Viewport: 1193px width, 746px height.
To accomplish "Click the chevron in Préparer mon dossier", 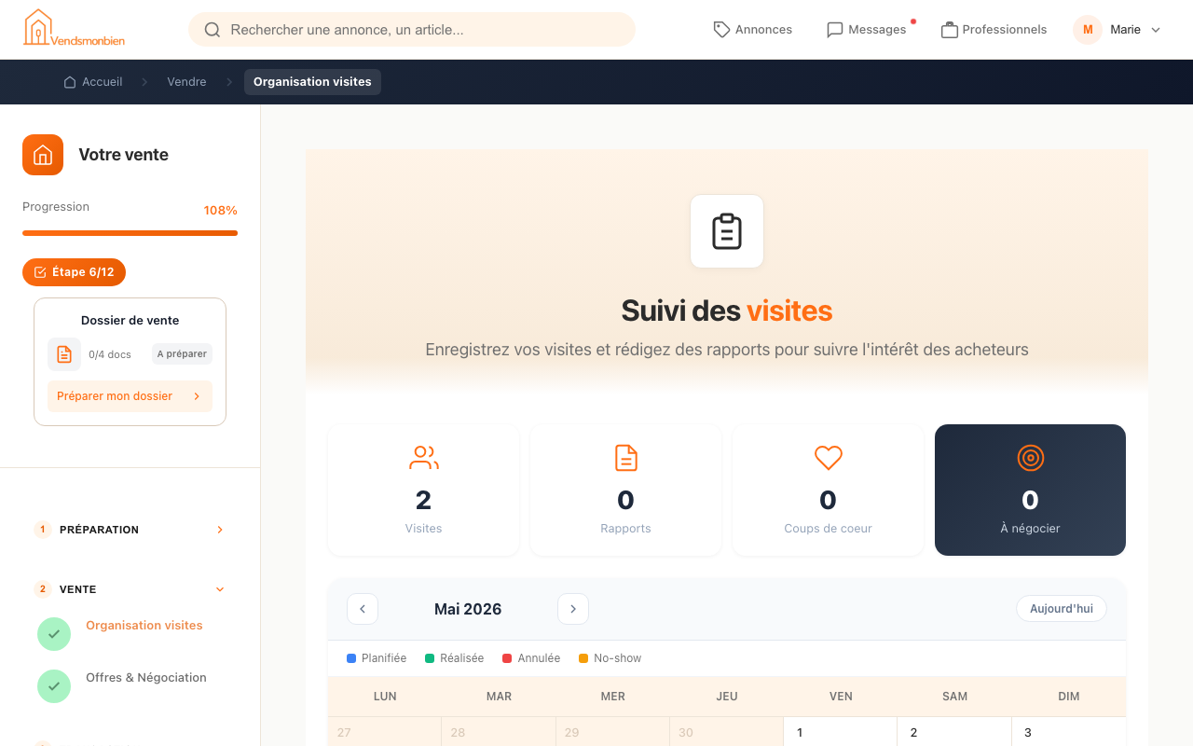I will pyautogui.click(x=197, y=396).
